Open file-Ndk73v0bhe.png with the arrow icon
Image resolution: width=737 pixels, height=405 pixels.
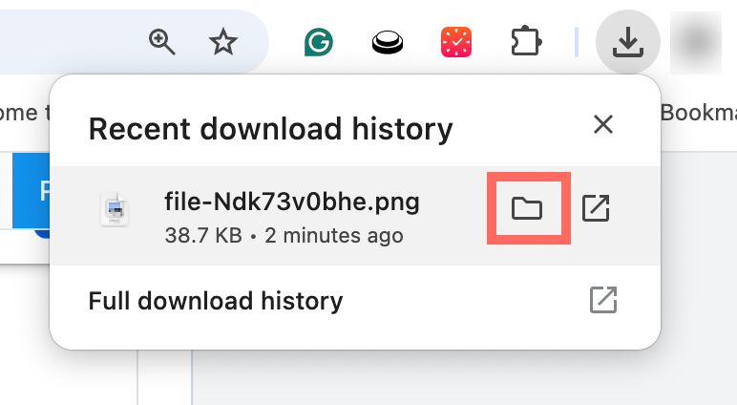596,207
